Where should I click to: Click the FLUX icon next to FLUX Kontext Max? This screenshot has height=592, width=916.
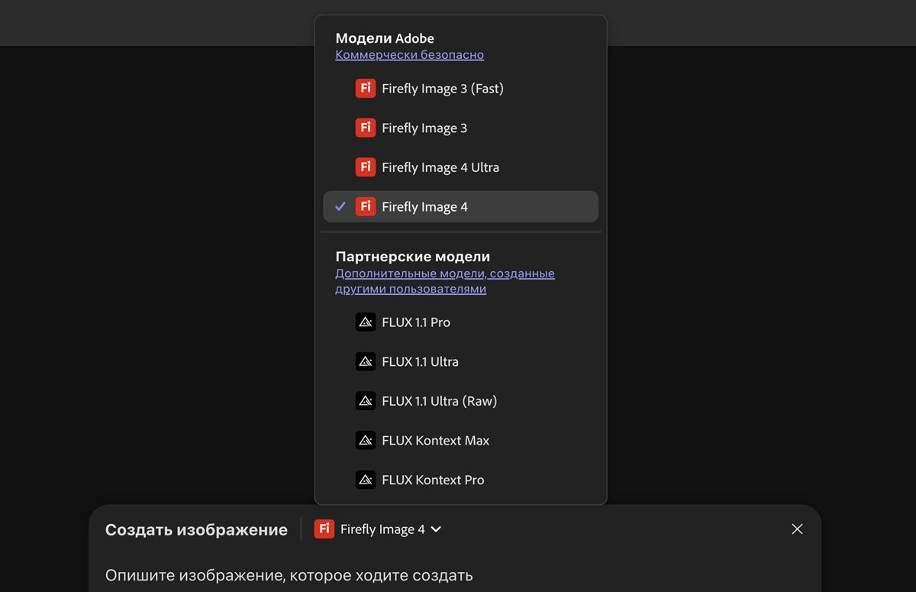[366, 440]
